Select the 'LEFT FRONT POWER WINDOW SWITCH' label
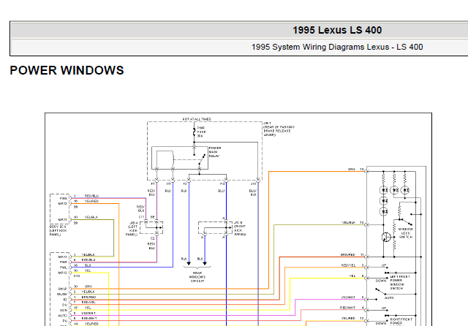The height and width of the screenshot is (326, 468). pos(400,282)
